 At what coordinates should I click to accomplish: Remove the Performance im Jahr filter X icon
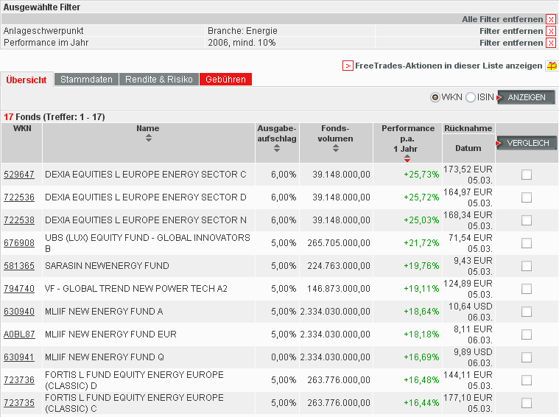pos(550,43)
